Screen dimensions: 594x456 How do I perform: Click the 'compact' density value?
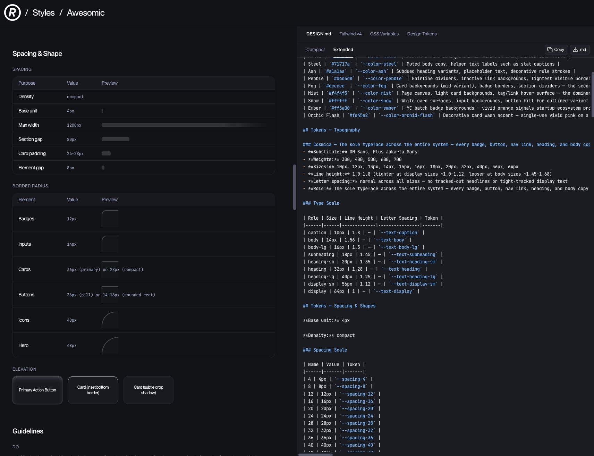[x=75, y=97]
